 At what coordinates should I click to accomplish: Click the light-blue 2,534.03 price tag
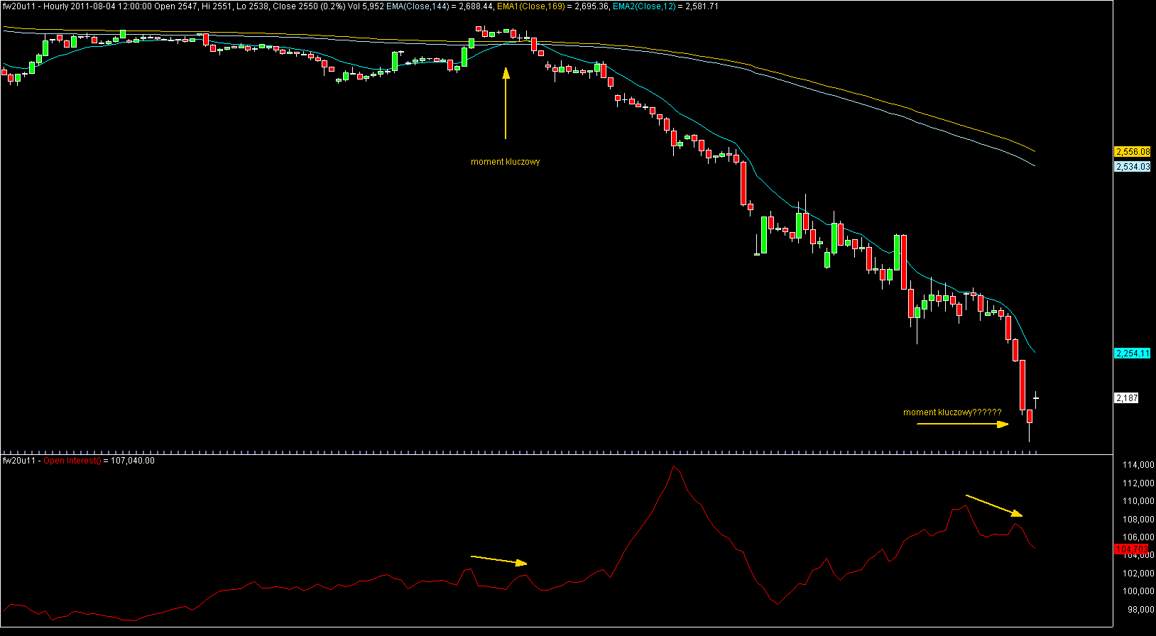(x=1132, y=167)
